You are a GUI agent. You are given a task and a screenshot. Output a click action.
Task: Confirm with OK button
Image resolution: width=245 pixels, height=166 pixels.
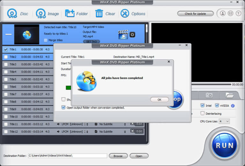tap(160, 100)
